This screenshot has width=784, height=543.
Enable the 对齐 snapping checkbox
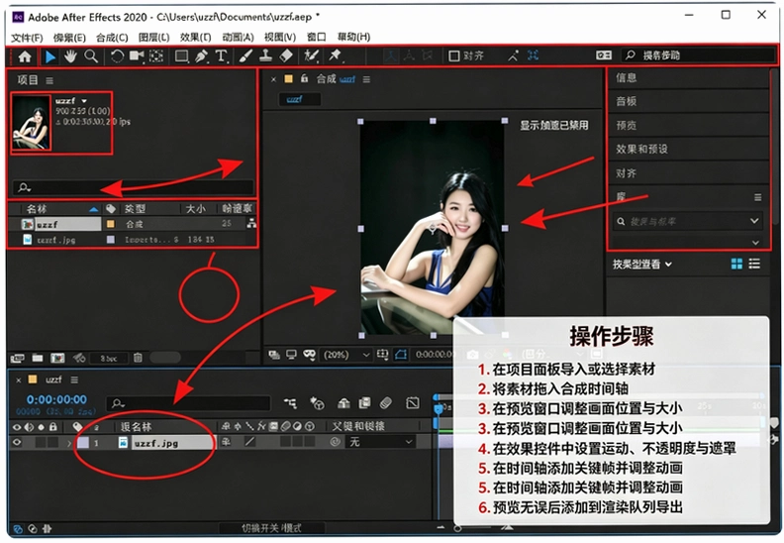[454, 56]
